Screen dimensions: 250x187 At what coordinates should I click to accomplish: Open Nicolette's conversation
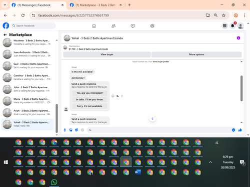coord(27,42)
